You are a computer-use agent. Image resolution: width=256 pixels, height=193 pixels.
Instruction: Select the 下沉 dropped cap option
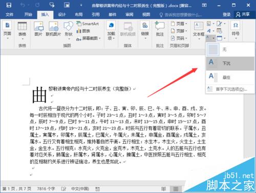coord(230,63)
